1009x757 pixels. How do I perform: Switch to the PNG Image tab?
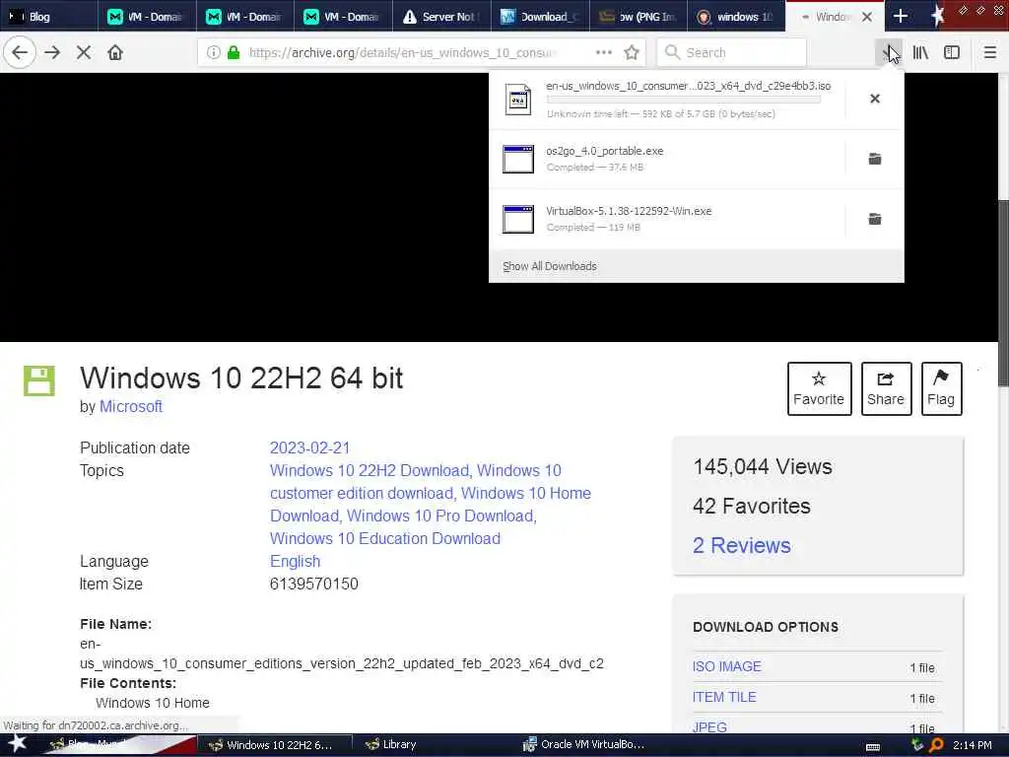click(638, 17)
